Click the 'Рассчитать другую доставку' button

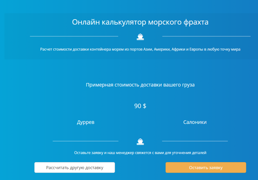pos(75,167)
